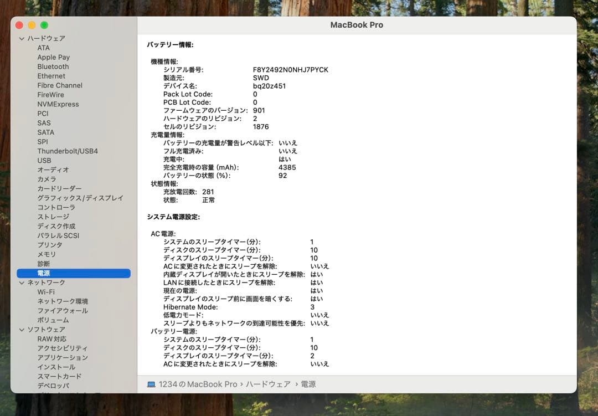Screen dimensions: 598x416
Task: Open プリンタ hardware entry
Action: (x=50, y=245)
